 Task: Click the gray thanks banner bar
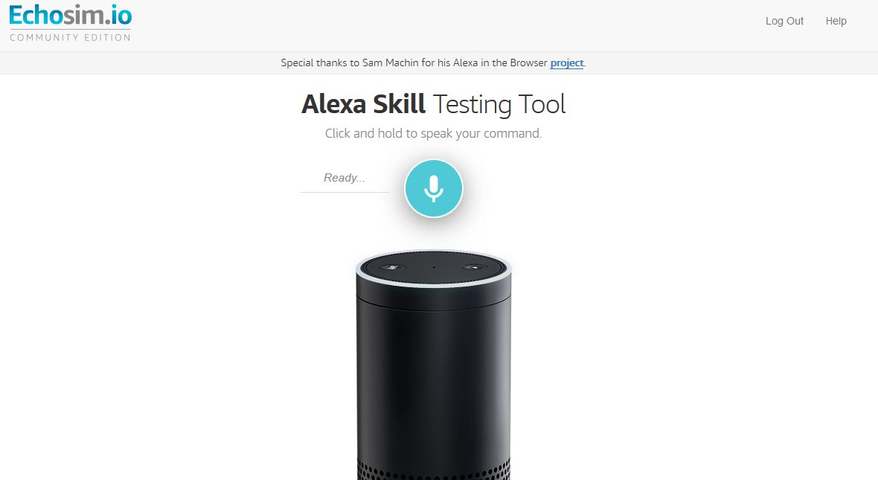439,63
